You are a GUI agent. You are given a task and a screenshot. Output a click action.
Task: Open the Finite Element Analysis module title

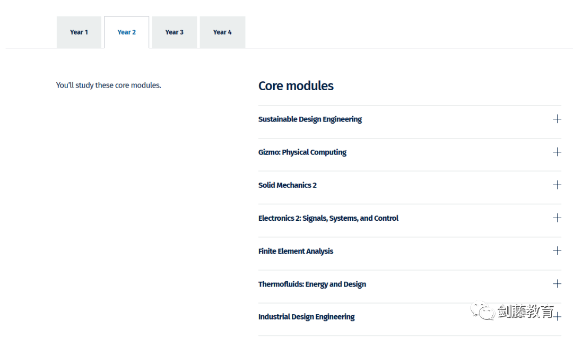[x=296, y=251]
